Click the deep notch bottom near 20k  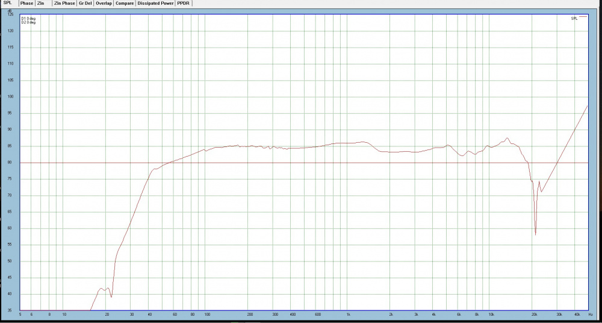pos(535,234)
